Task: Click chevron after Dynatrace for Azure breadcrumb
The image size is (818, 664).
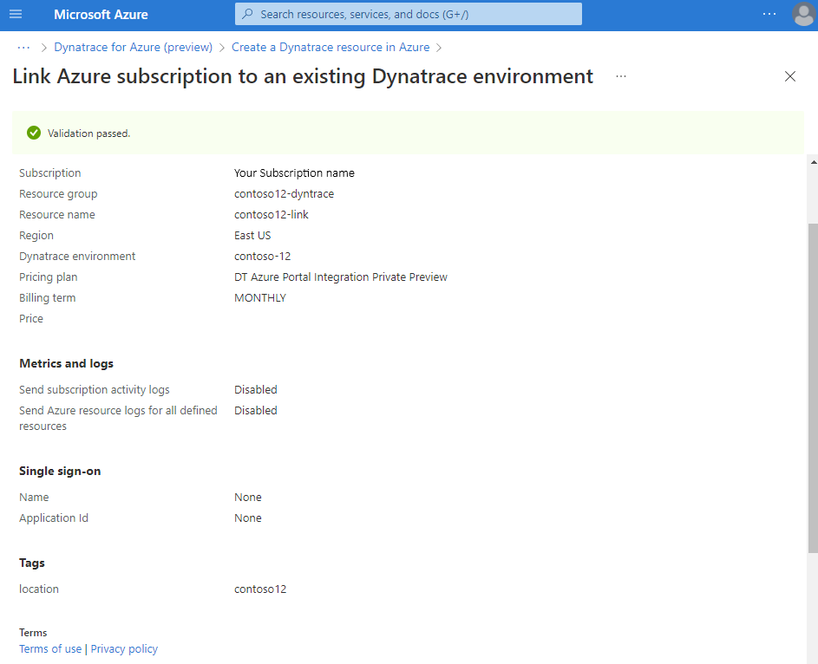Action: pos(222,48)
